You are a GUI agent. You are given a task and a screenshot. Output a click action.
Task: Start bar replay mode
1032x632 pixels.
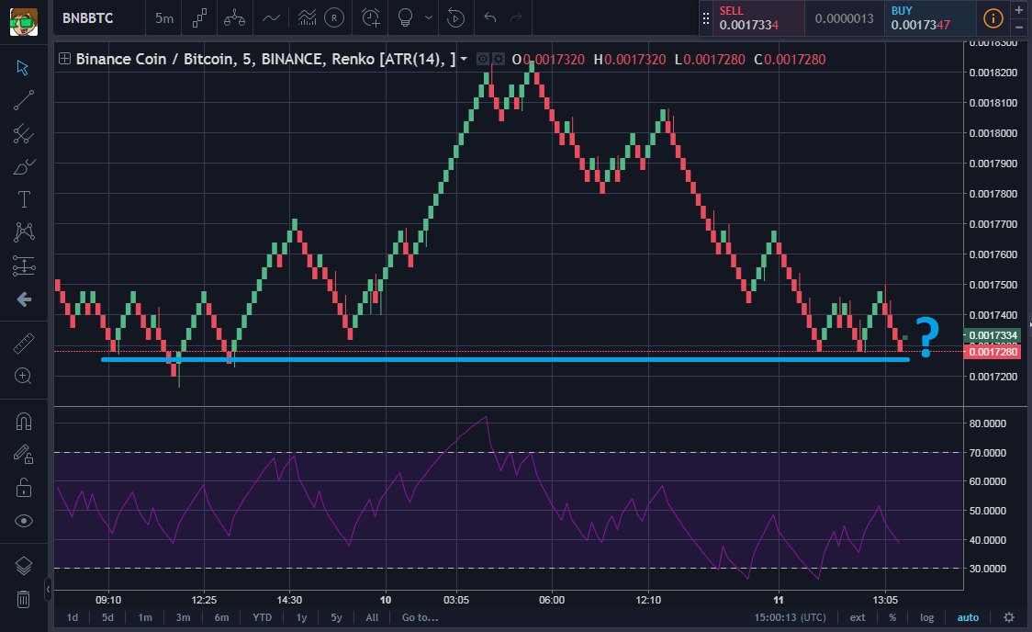(455, 18)
